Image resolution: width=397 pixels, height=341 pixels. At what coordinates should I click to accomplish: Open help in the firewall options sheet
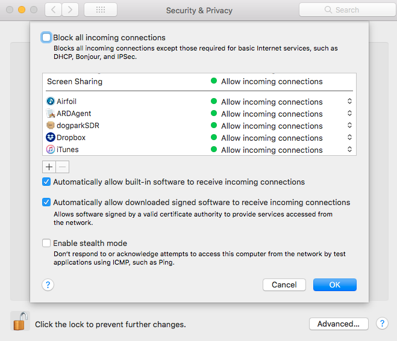(x=49, y=284)
